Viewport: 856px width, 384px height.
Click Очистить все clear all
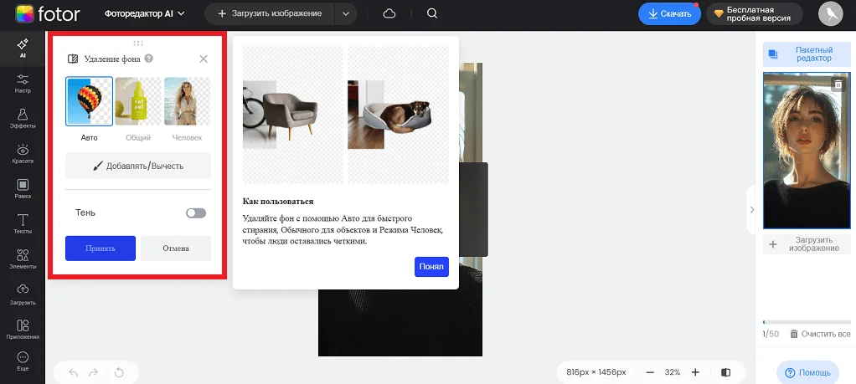[820, 334]
